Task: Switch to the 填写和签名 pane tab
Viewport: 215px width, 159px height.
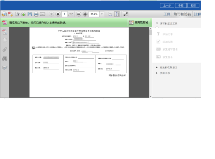Action: (182, 14)
